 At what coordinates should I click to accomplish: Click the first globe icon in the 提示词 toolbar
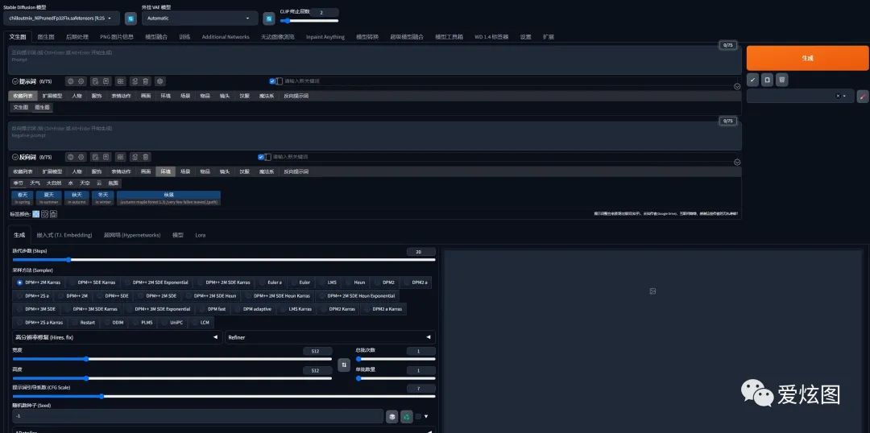pyautogui.click(x=70, y=81)
